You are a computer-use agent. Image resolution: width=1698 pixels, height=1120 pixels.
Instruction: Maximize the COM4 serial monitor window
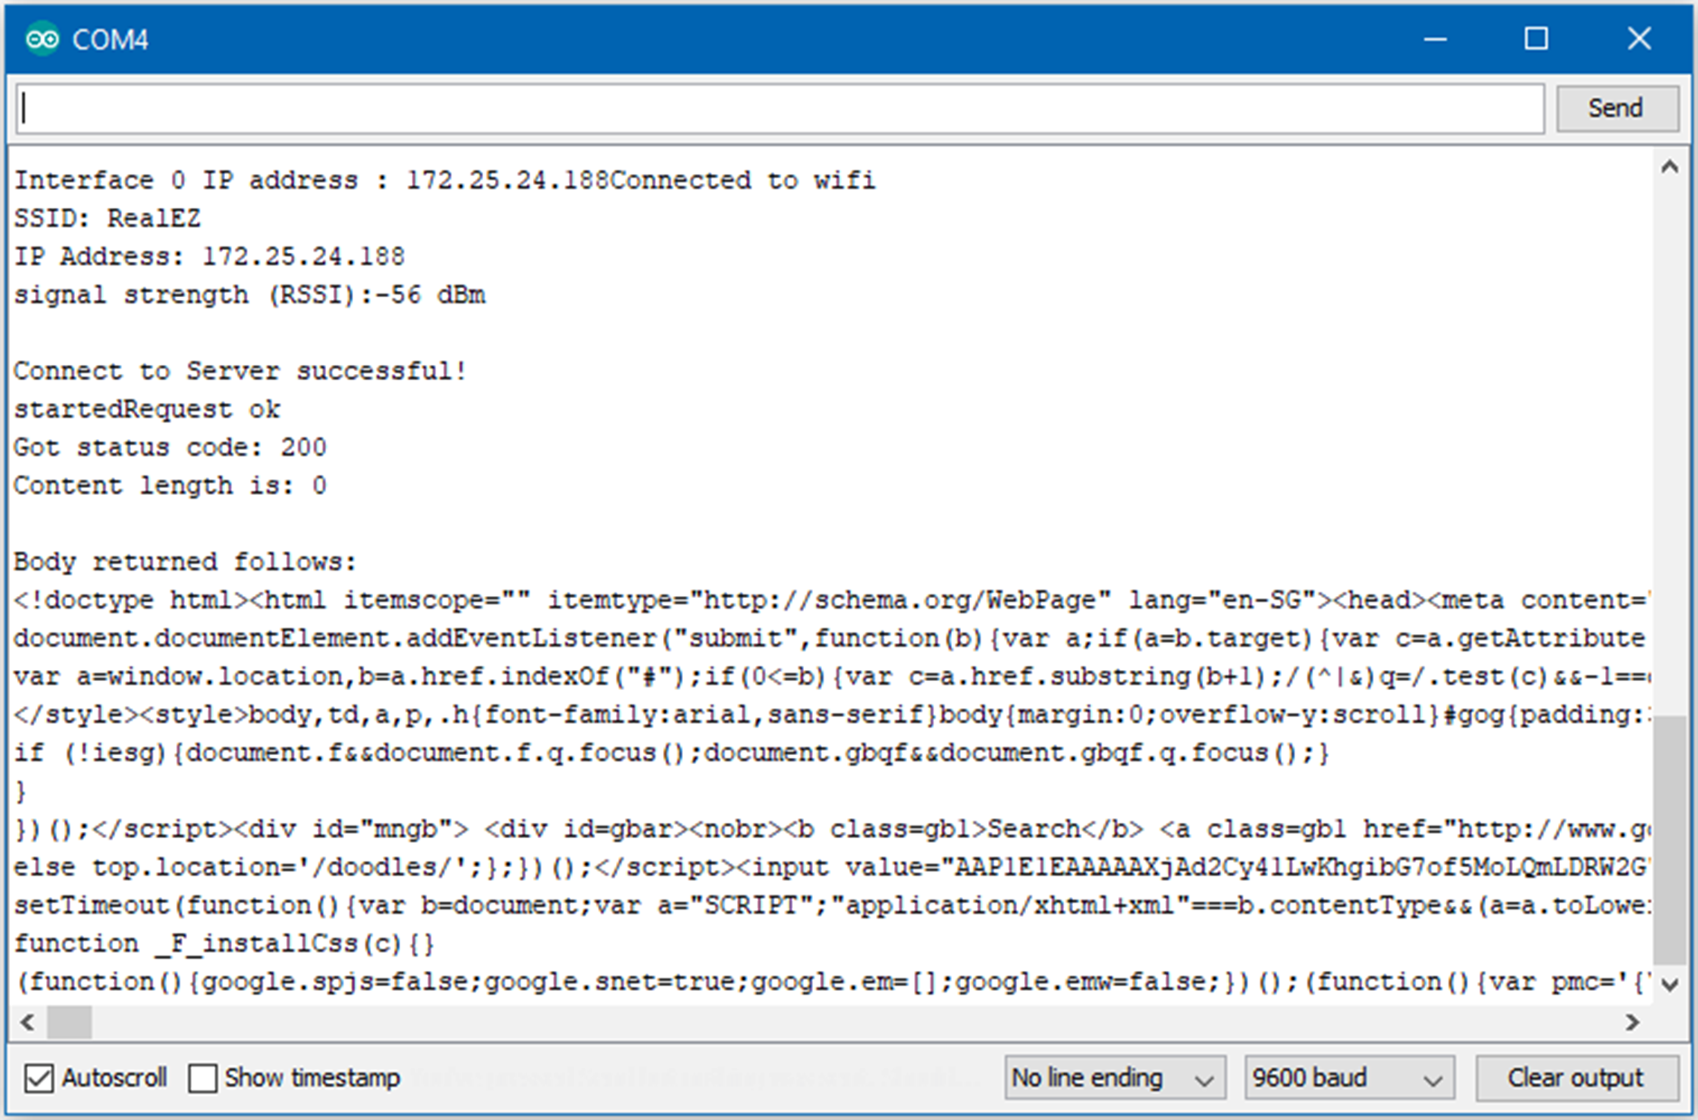point(1536,40)
